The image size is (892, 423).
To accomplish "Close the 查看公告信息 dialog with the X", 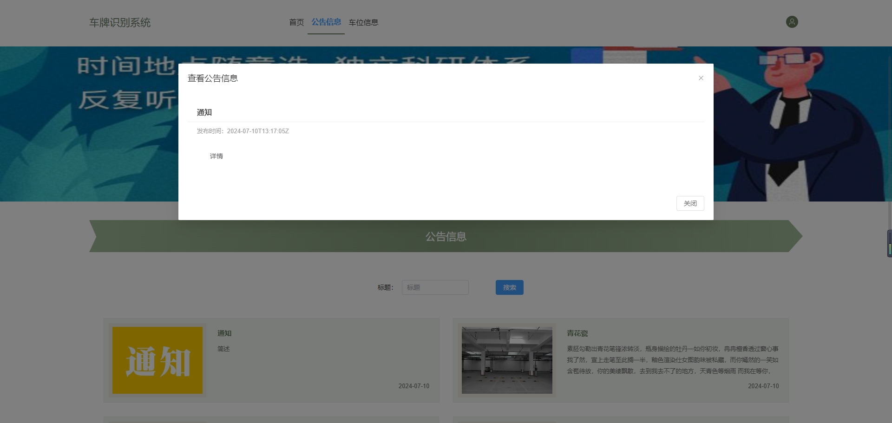I will (x=701, y=78).
